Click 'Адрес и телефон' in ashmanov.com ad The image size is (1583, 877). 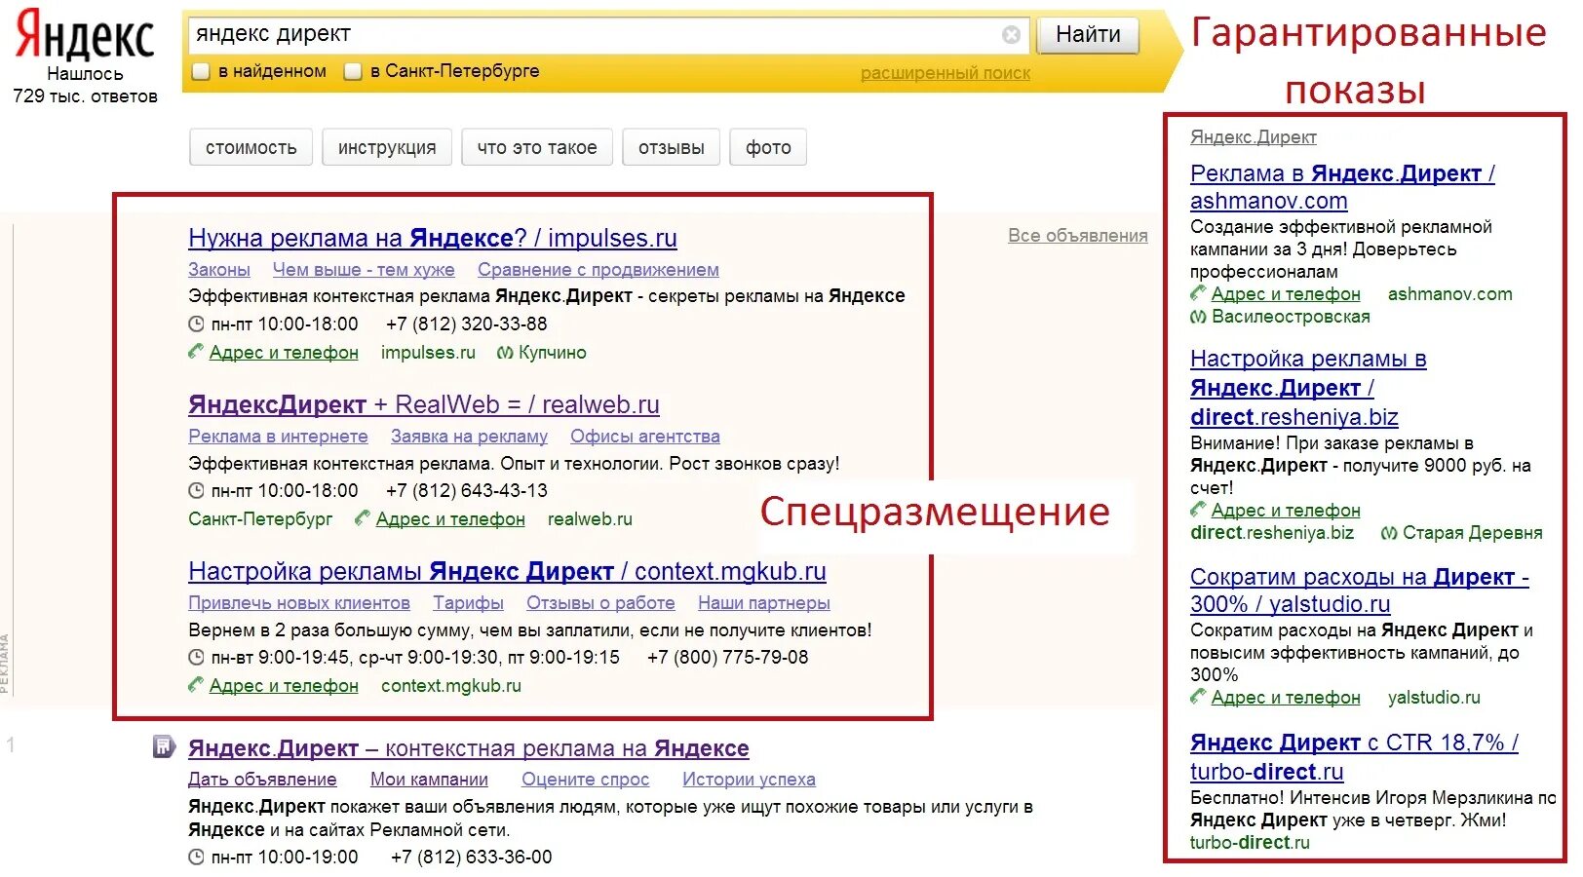click(1286, 294)
